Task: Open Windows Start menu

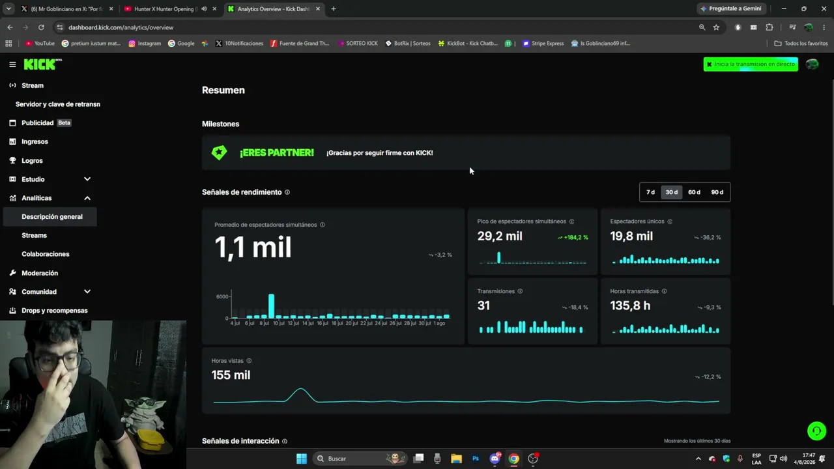Action: 302,459
